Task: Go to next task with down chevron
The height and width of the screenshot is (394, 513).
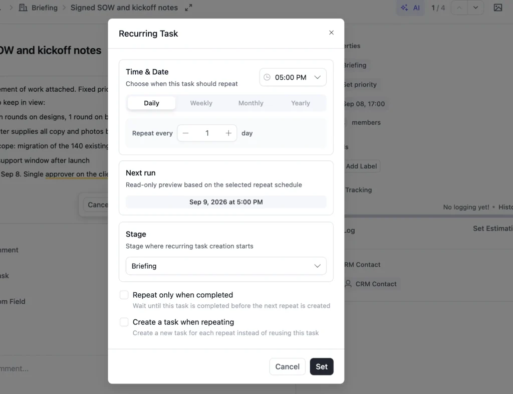Action: pyautogui.click(x=475, y=8)
